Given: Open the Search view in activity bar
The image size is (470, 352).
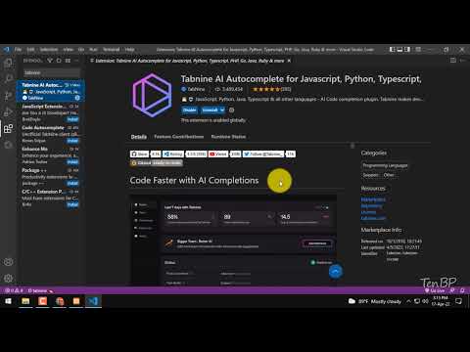Looking at the screenshot, I should [8, 78].
